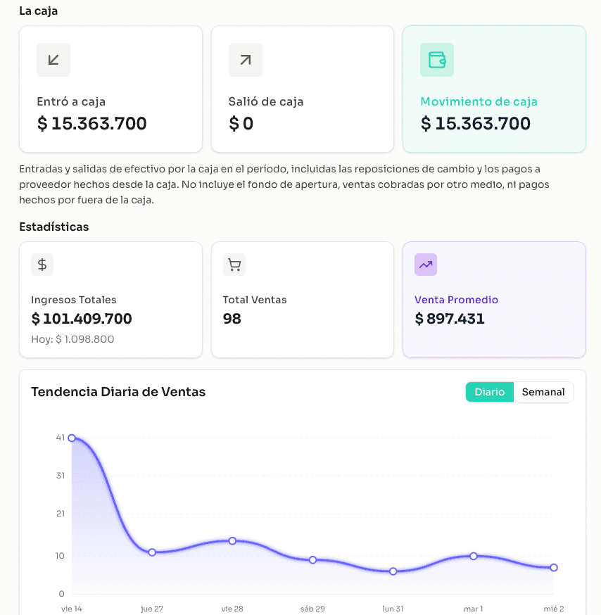The width and height of the screenshot is (601, 615).
Task: Click the Estadísticas section heading
Action: (54, 227)
